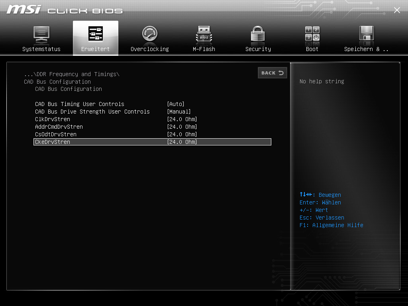Switch to the M-Flash tab label
The image size is (408, 306).
204,49
